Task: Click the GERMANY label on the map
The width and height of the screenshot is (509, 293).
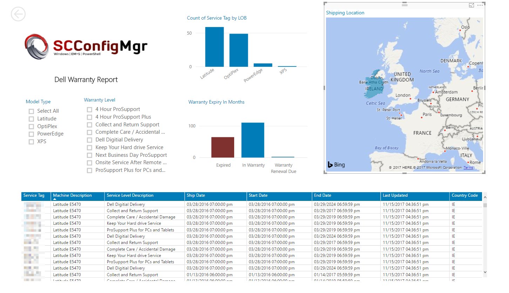Action: [457, 99]
